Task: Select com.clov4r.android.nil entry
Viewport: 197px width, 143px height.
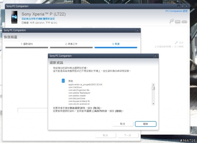Action: pos(79,104)
